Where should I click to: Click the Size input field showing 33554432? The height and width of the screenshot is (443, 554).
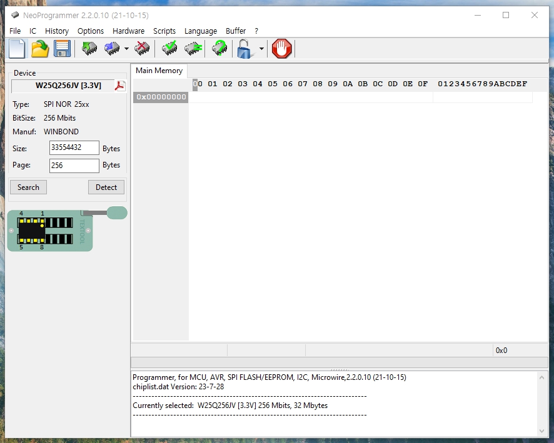click(x=74, y=148)
